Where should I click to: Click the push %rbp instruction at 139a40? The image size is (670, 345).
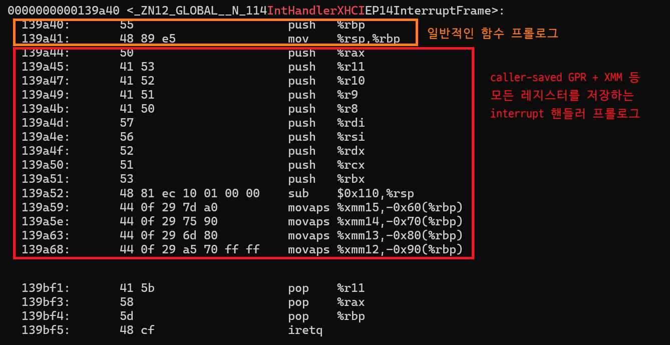click(326, 25)
